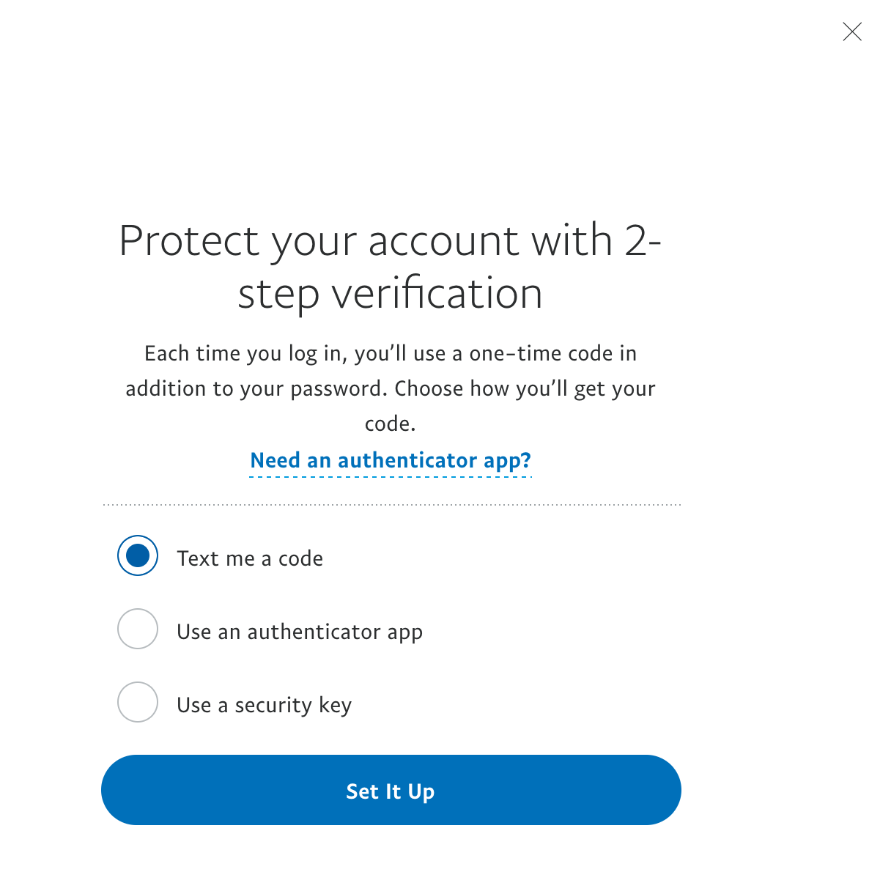Enable the authenticator app option circle

(x=138, y=629)
